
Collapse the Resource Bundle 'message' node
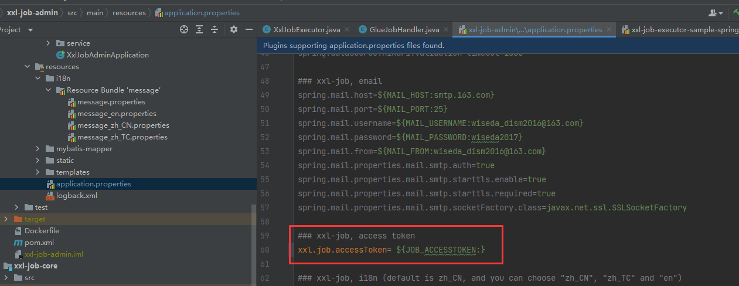point(49,90)
